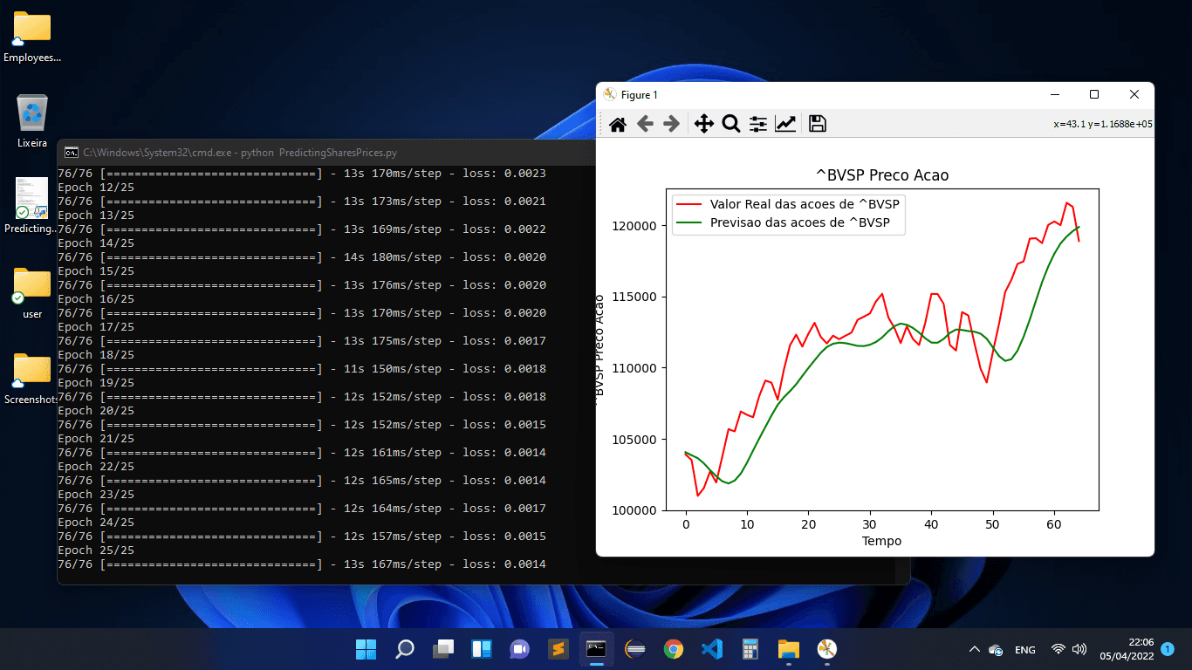Open Task View on taskbar
This screenshot has height=670, width=1192.
443,649
